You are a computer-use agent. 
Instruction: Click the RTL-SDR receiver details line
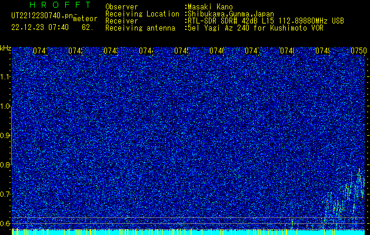pyautogui.click(x=265, y=21)
